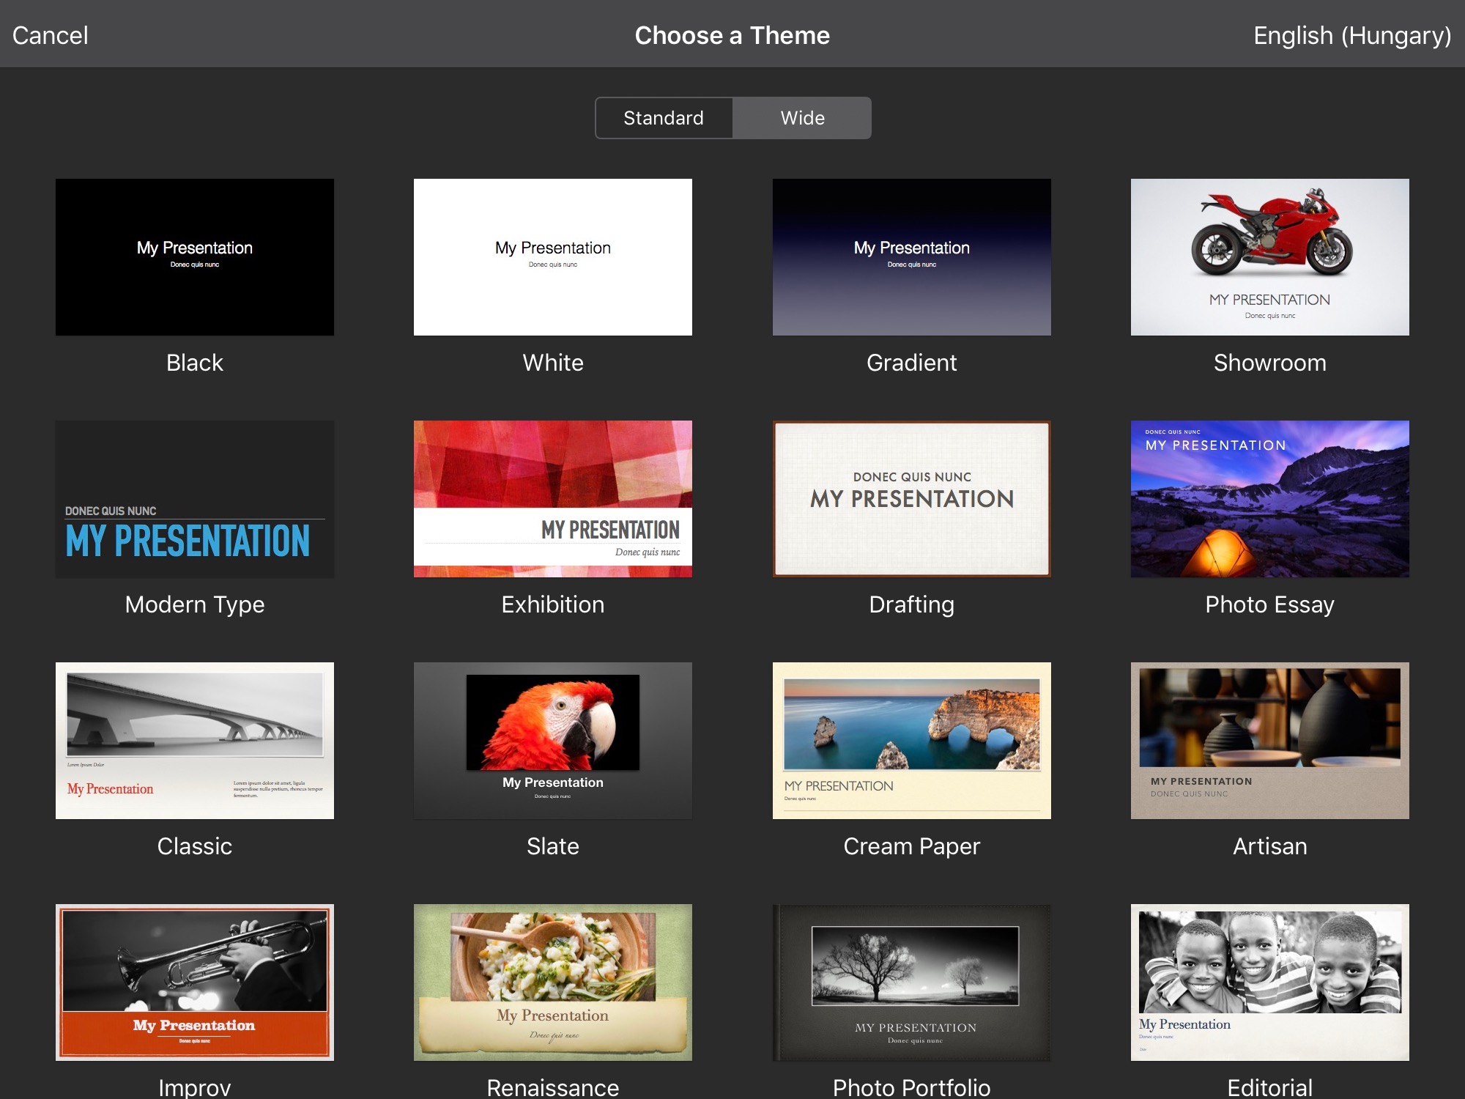
Task: Choose the White theme thumbnail
Action: click(x=553, y=257)
